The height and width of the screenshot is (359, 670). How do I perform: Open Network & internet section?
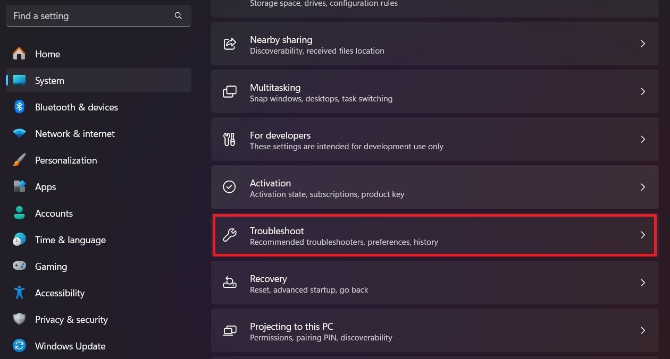pyautogui.click(x=98, y=133)
